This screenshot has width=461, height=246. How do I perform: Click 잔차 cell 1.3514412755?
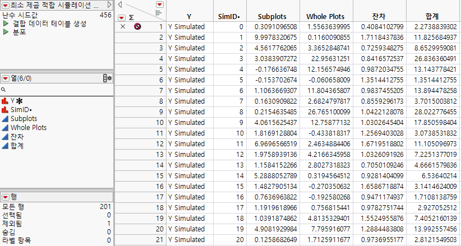click(x=382, y=80)
